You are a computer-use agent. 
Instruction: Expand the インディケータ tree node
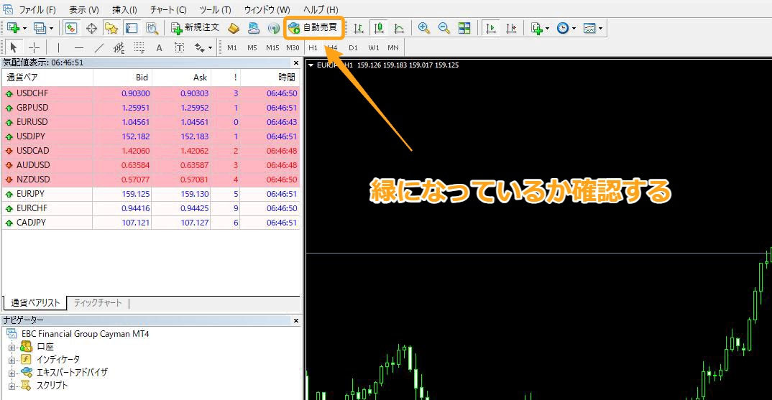[12, 361]
